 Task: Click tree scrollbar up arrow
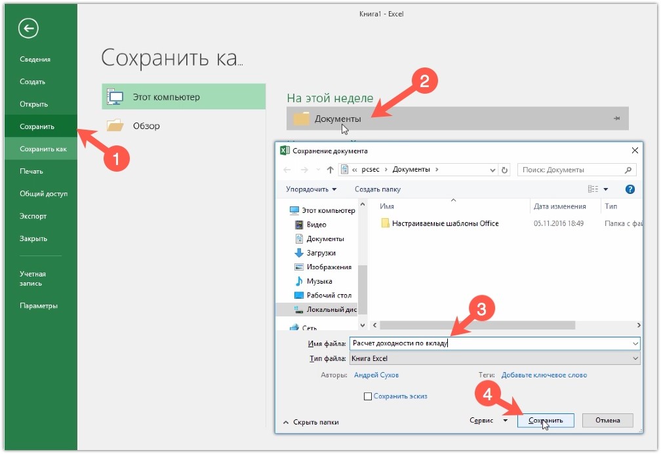[363, 204]
